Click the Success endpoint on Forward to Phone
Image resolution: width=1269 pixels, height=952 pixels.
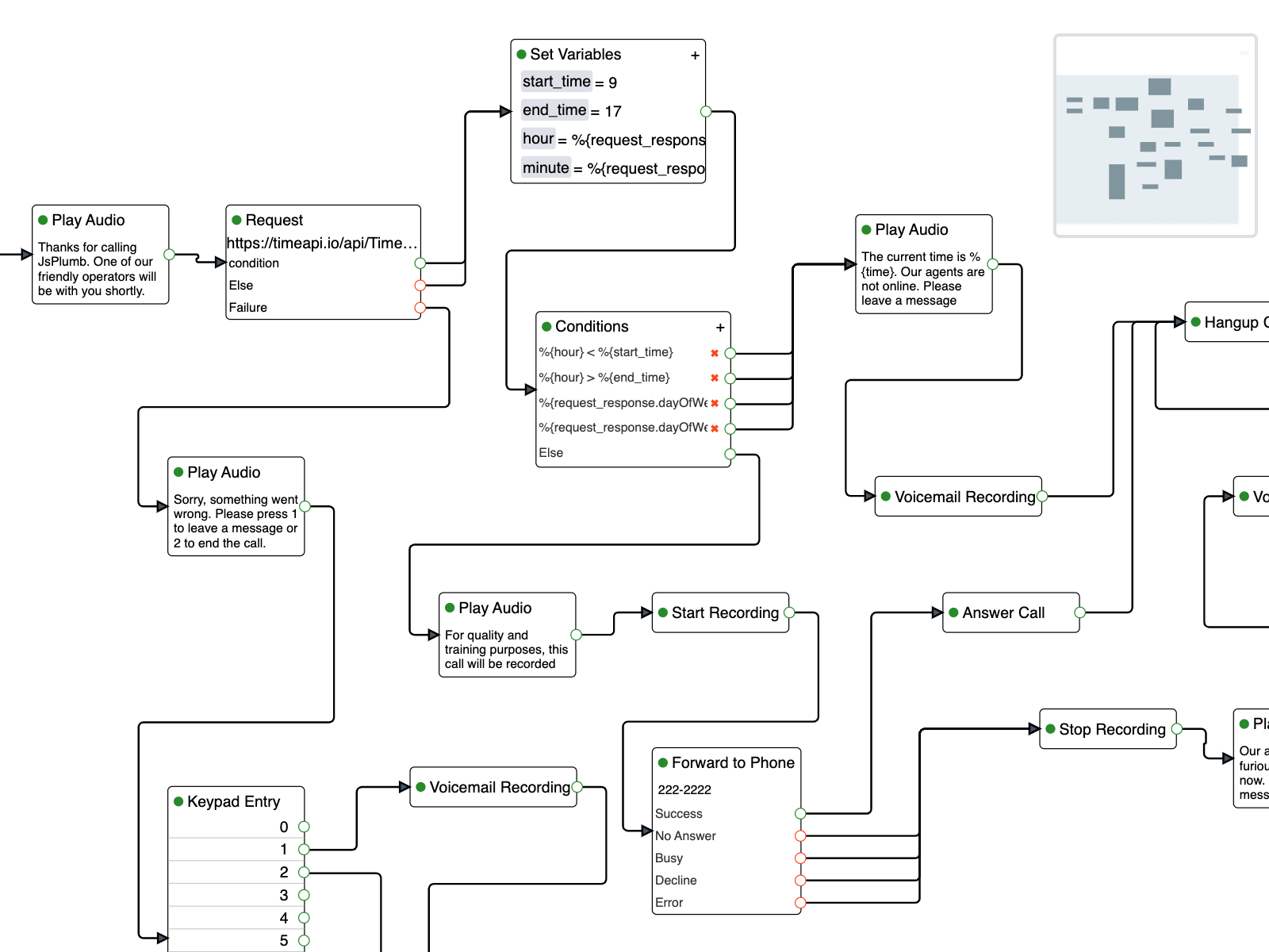click(799, 813)
